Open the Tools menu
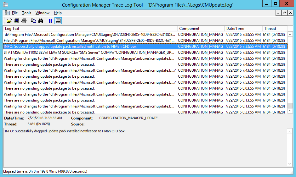Screen dimensions: 296x177 [26, 13]
